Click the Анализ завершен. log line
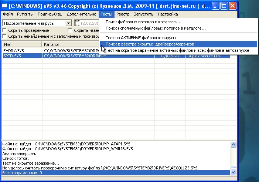This screenshot has height=182, width=259. coord(116,154)
